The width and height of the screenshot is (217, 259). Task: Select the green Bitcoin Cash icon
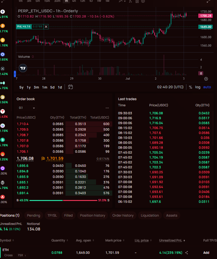pos(3,140)
